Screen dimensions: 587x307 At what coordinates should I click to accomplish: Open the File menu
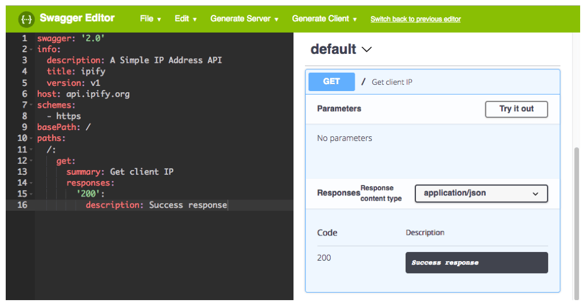[x=150, y=19]
